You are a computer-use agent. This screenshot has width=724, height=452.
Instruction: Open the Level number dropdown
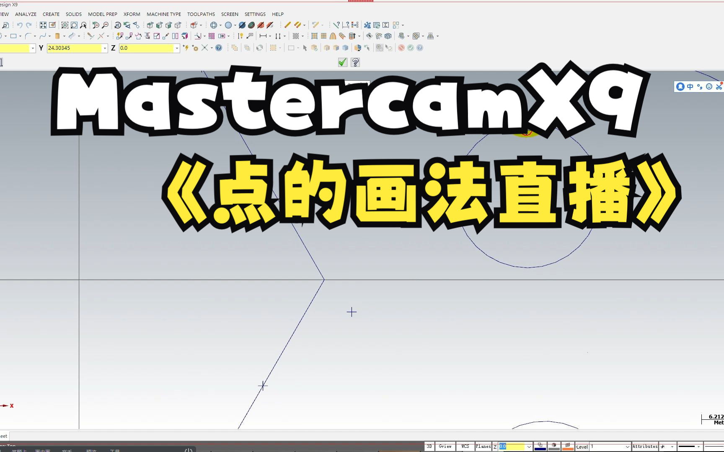(627, 447)
